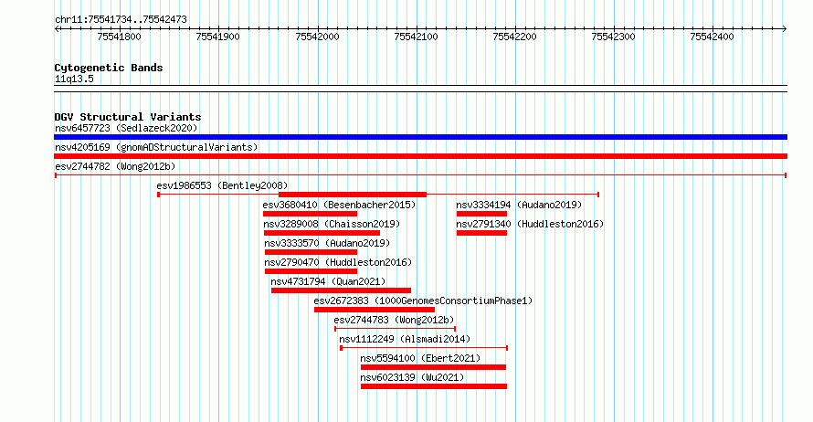This screenshot has height=422, width=813.
Task: Click the red bar under nsv4731794
Action: (341, 290)
